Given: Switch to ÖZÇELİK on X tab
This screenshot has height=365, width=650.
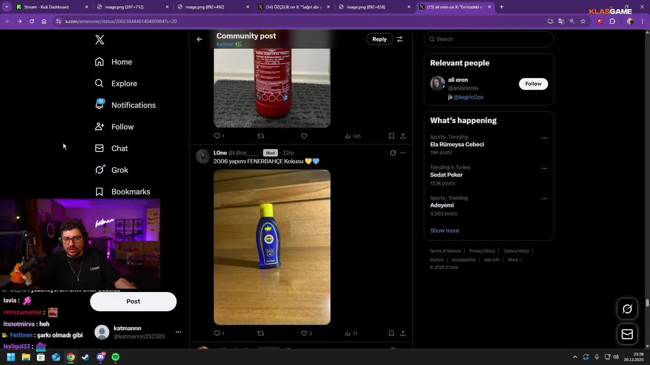Looking at the screenshot, I should coord(294,7).
